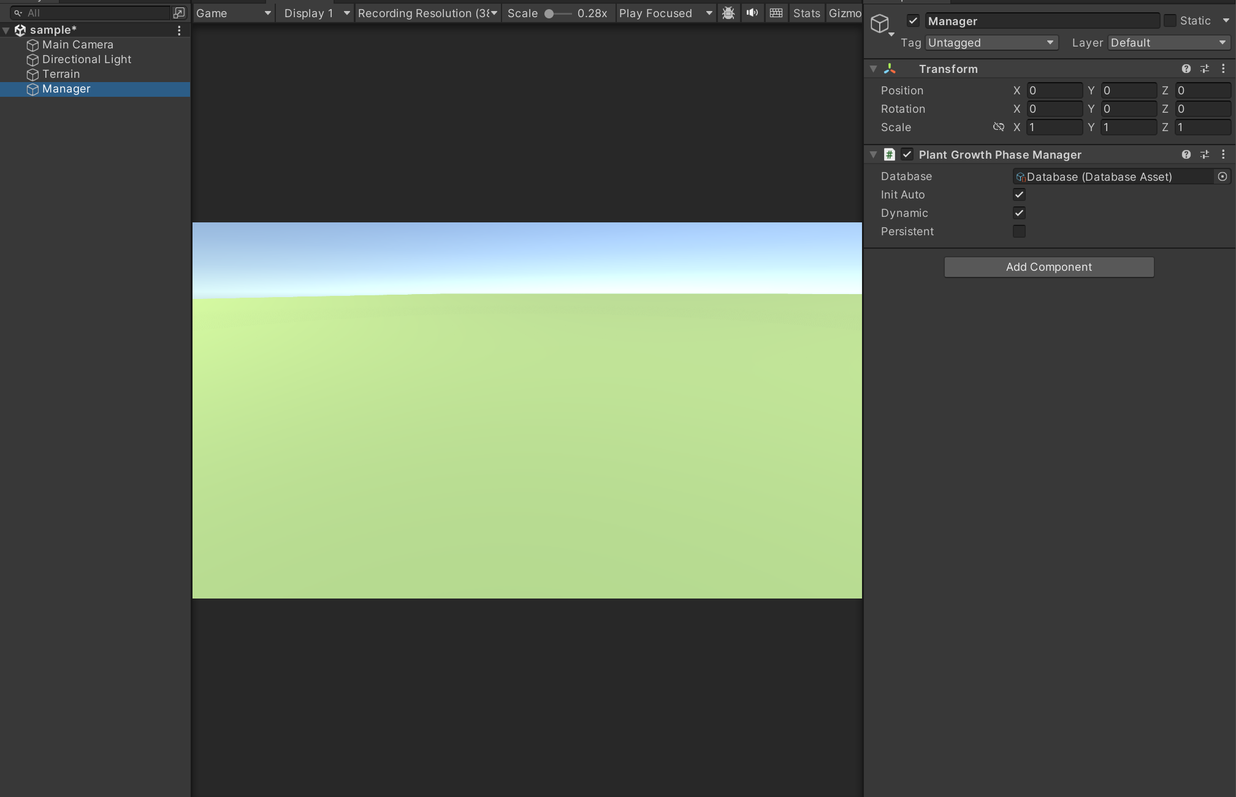Click the Rotation Y field
This screenshot has width=1236, height=797.
(1129, 109)
